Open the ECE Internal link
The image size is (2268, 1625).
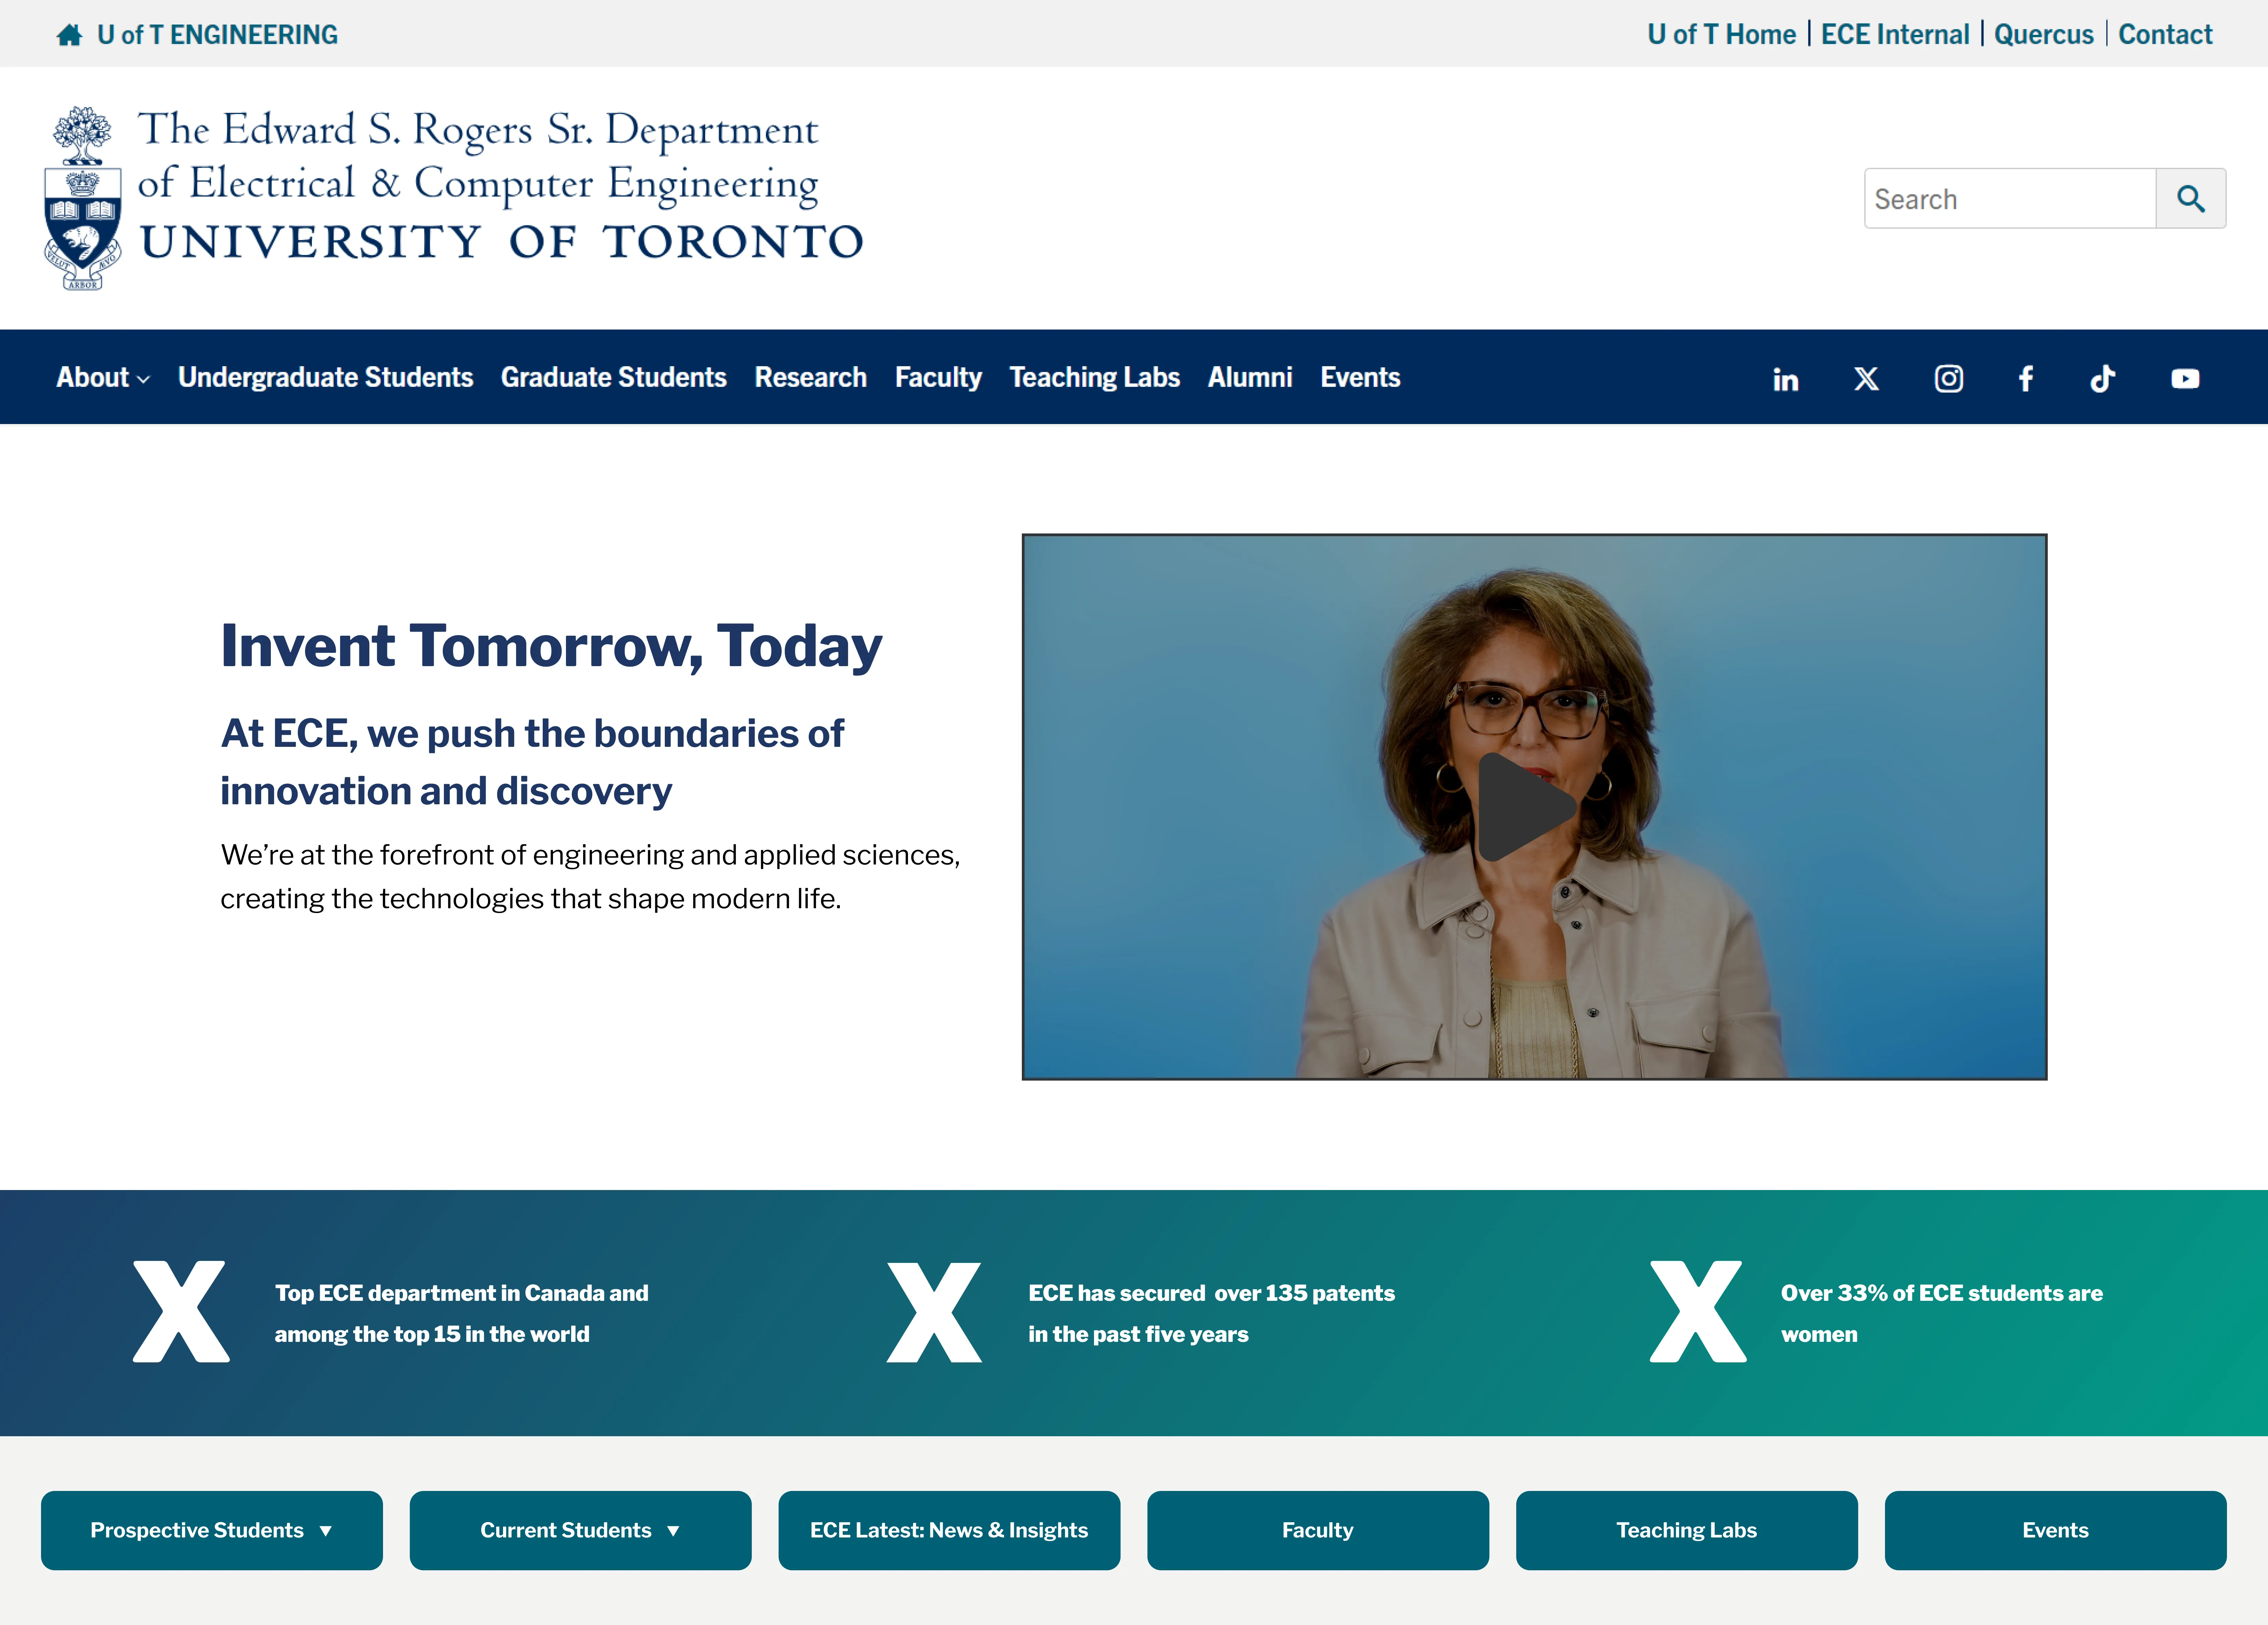(x=1895, y=35)
